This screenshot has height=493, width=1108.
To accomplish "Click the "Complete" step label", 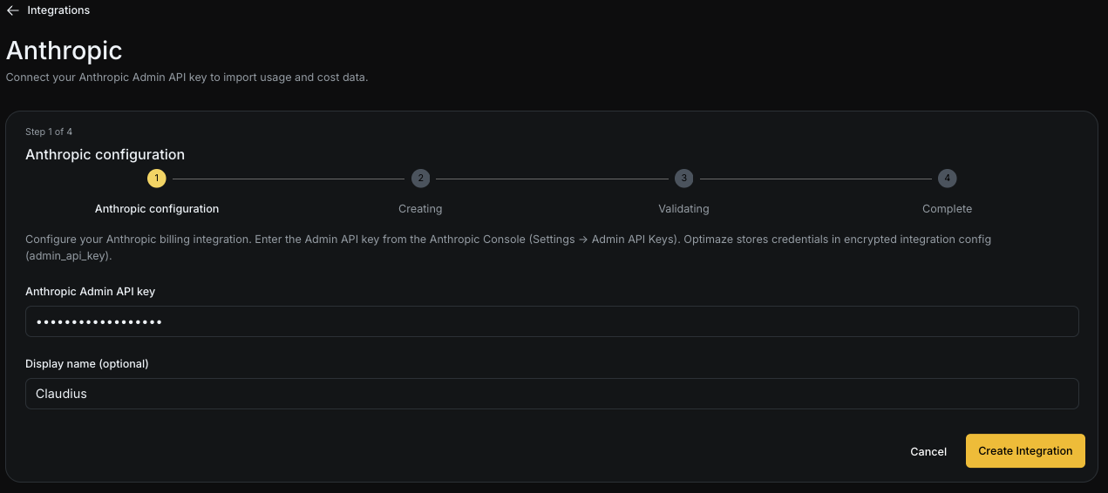I will tap(948, 209).
